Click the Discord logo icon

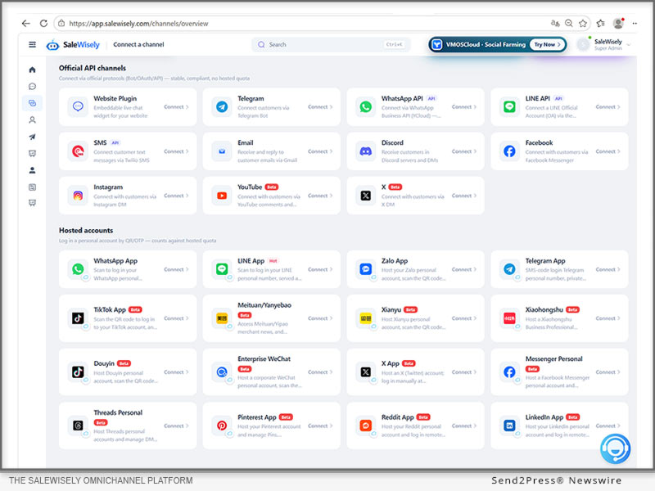pyautogui.click(x=365, y=151)
